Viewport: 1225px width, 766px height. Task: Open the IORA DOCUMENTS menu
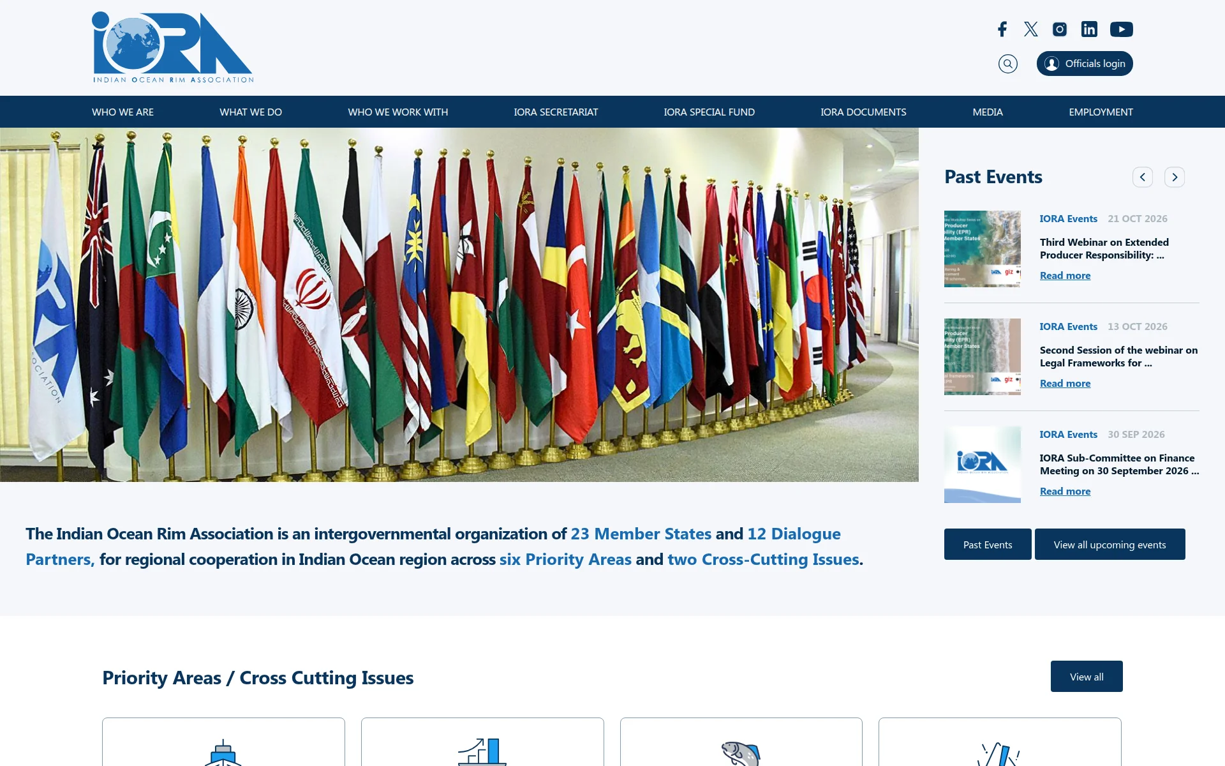863,112
